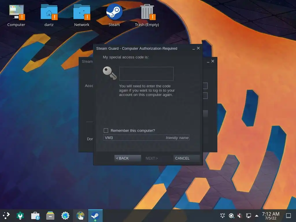Screen dimensions: 296x222
Task: Click the Steam title of the background window
Action: pos(87,62)
